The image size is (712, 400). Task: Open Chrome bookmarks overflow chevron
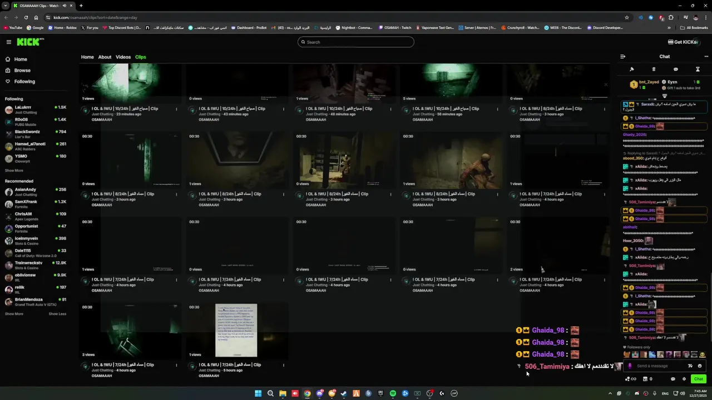point(669,28)
